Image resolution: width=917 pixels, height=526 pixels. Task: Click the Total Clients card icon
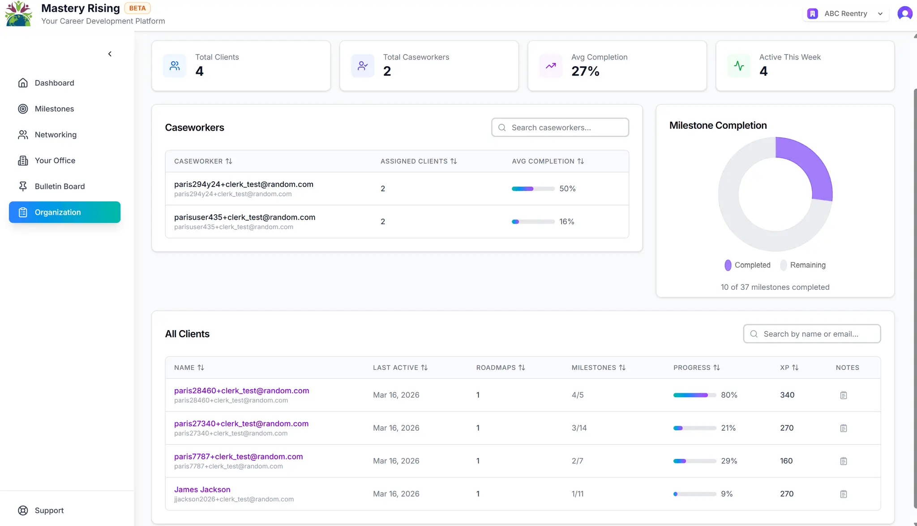(x=175, y=66)
